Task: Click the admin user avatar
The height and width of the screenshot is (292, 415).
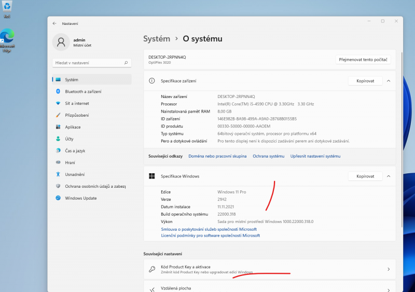Action: click(61, 42)
